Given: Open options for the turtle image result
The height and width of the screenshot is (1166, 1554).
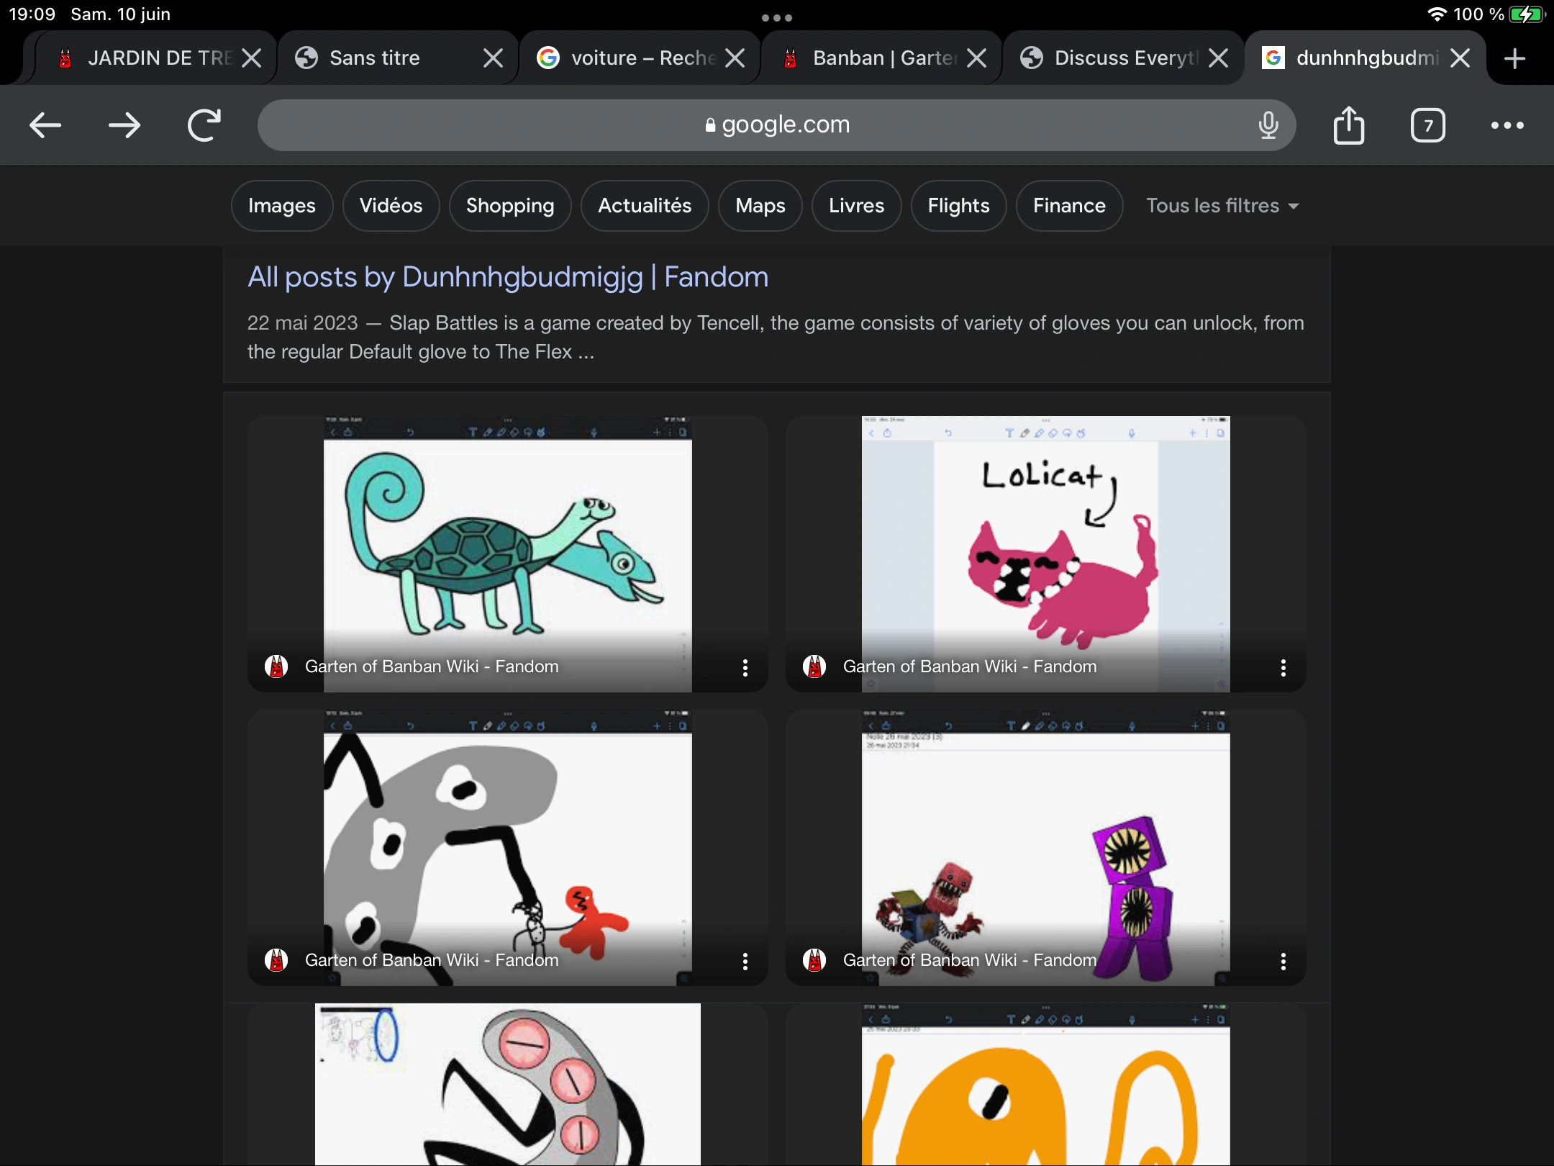Looking at the screenshot, I should tap(745, 667).
